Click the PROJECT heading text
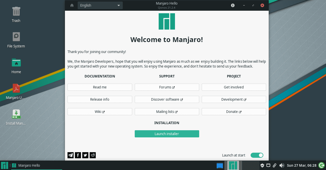 234,76
